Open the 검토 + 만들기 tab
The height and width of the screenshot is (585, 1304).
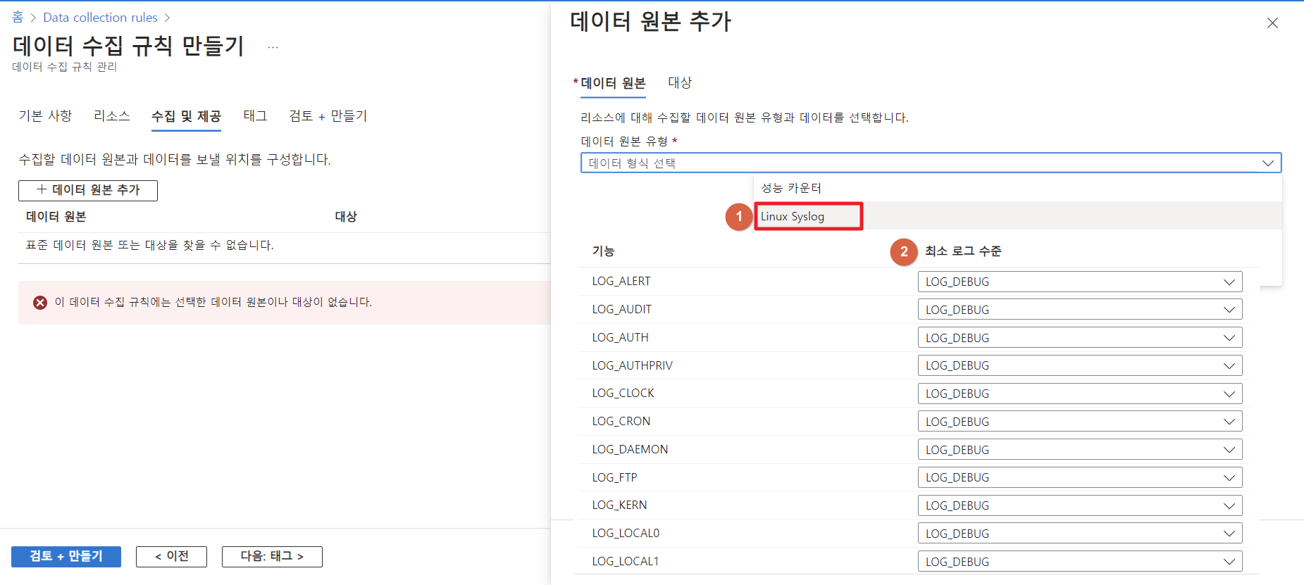click(x=328, y=116)
